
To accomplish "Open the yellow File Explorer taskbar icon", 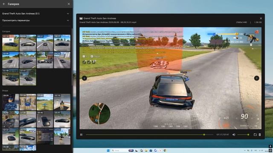I will coord(146,150).
